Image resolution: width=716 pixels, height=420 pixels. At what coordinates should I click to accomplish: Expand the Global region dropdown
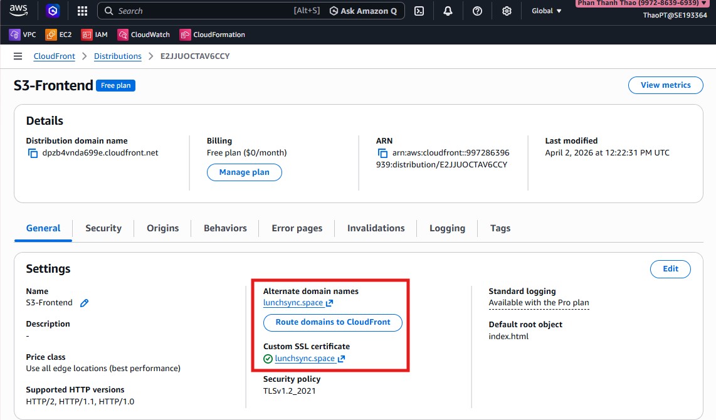(546, 11)
